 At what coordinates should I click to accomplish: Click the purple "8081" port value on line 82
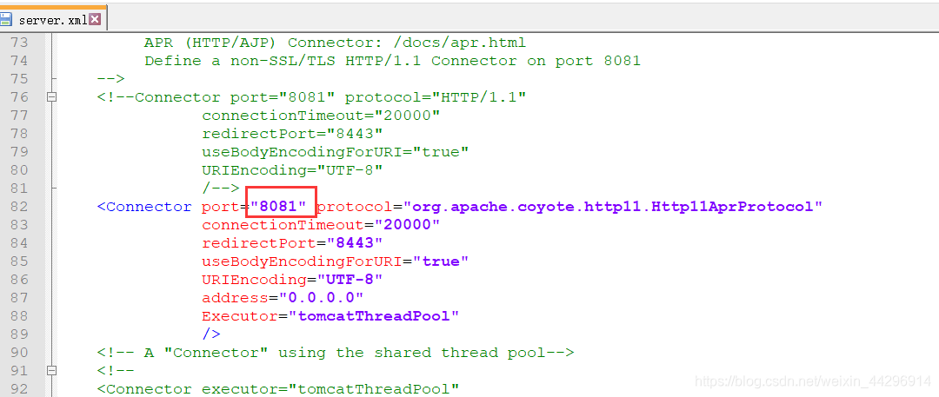click(278, 207)
